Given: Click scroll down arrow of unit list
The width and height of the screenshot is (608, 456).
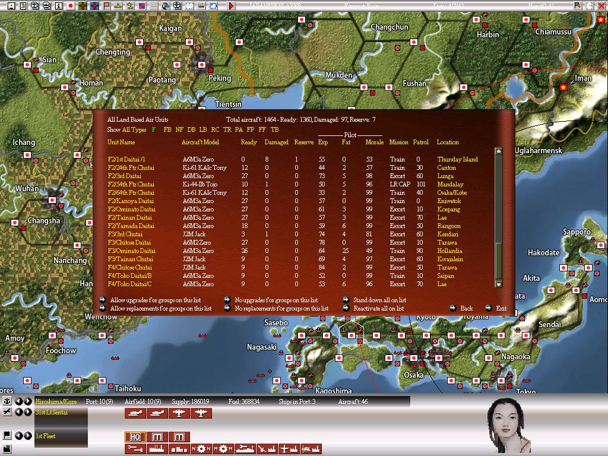Looking at the screenshot, I should coord(499,284).
